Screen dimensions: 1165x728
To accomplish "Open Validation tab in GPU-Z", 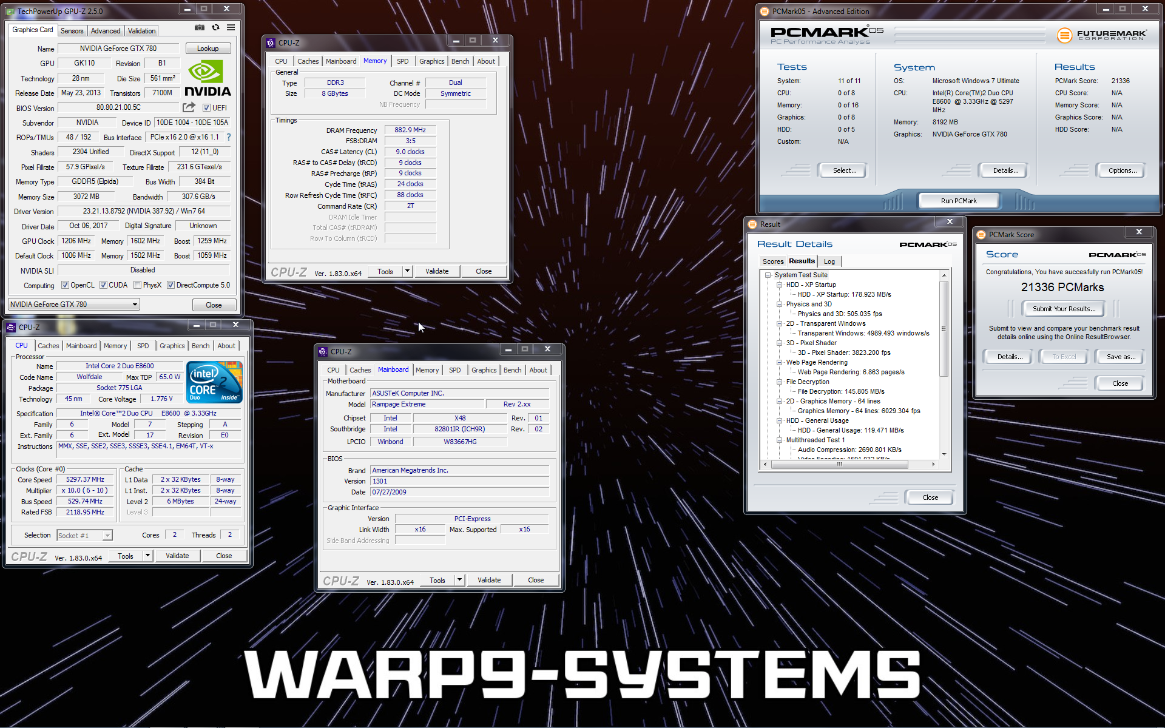I will coord(142,31).
